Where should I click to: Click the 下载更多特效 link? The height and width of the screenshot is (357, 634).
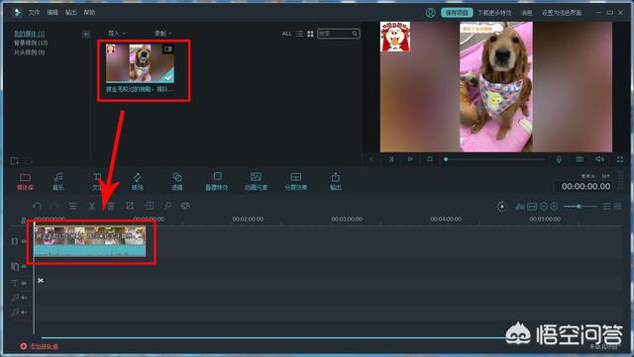click(x=495, y=13)
